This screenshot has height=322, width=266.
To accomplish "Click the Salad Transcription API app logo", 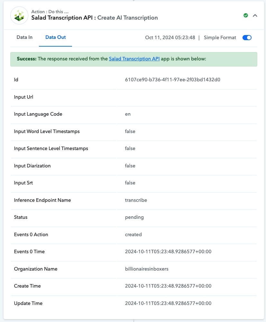I will tap(19, 15).
